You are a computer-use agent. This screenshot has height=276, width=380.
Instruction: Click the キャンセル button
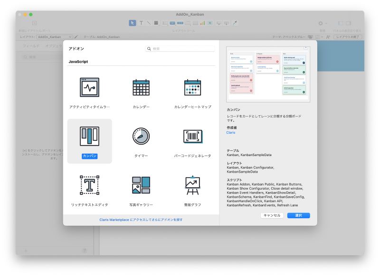tap(272, 215)
